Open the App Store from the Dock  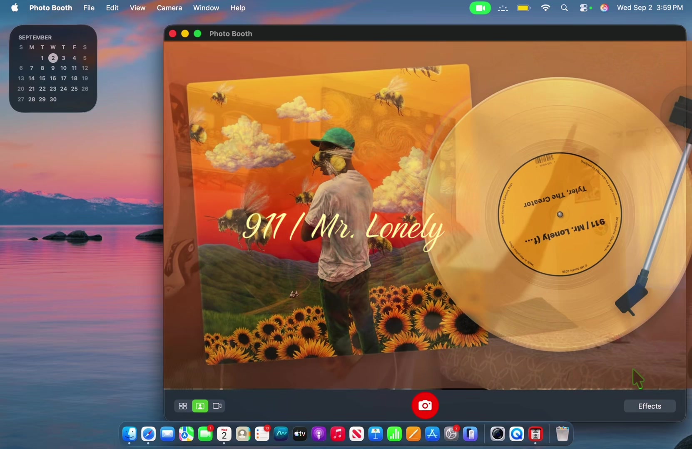pos(433,434)
